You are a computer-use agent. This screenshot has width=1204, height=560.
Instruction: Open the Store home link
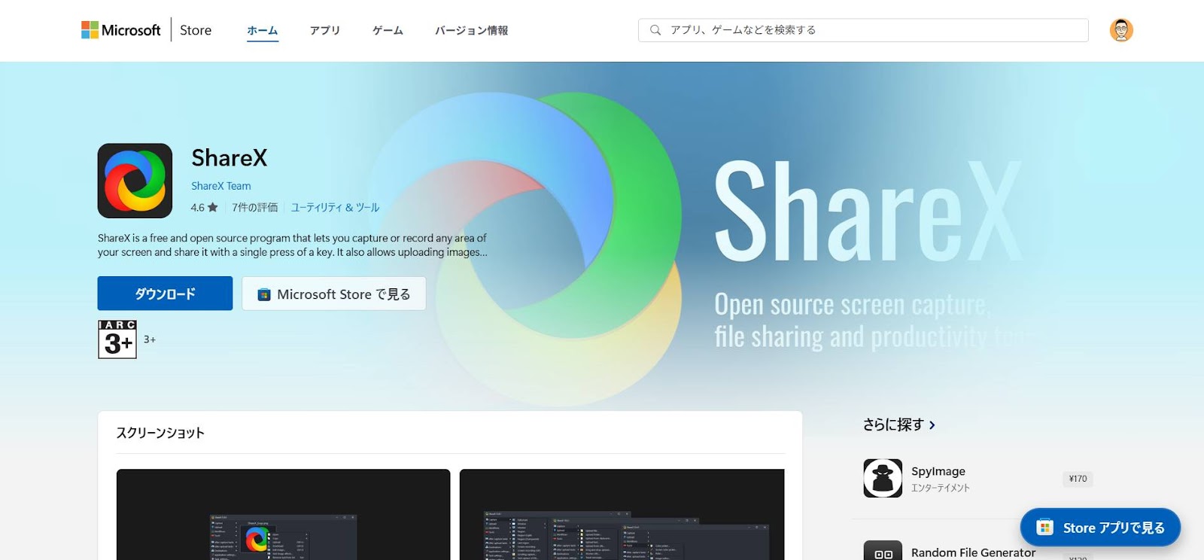[x=196, y=30]
